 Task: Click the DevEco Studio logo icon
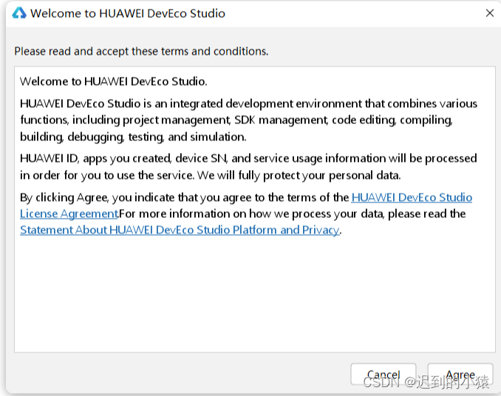coord(19,13)
